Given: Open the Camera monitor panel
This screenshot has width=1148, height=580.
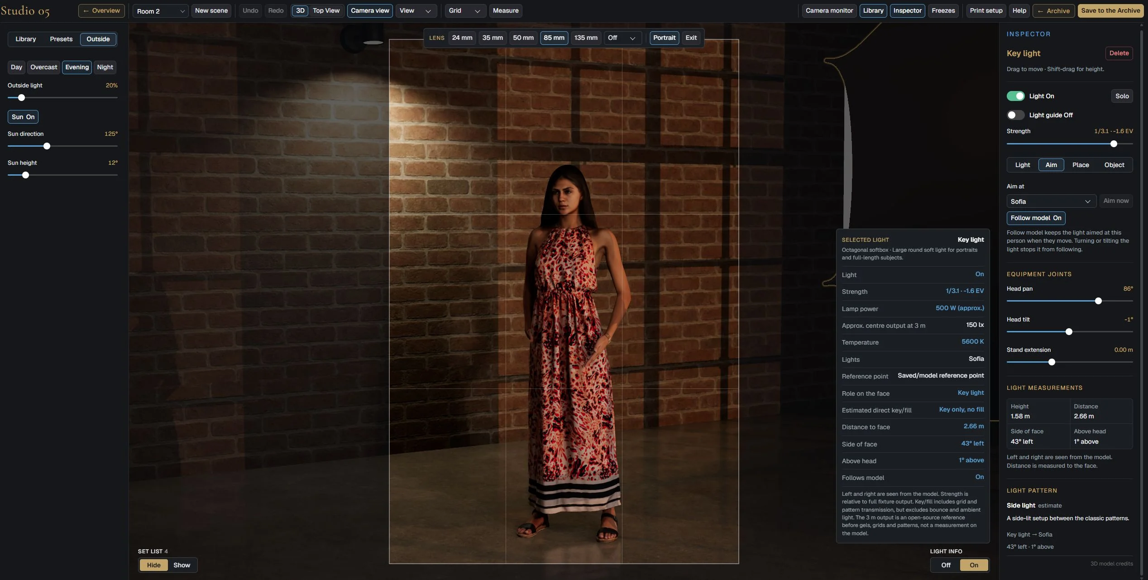Looking at the screenshot, I should pyautogui.click(x=829, y=11).
